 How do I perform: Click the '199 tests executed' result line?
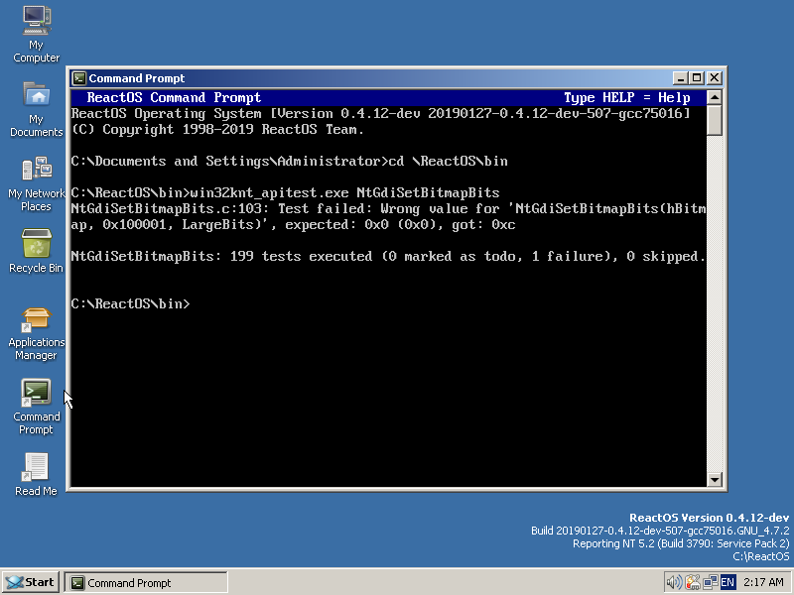[388, 257]
